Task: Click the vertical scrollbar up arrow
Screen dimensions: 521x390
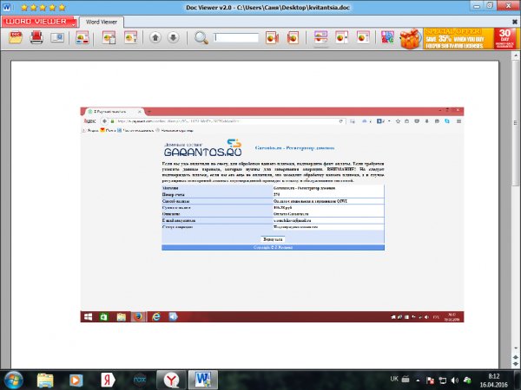Action: pos(516,55)
